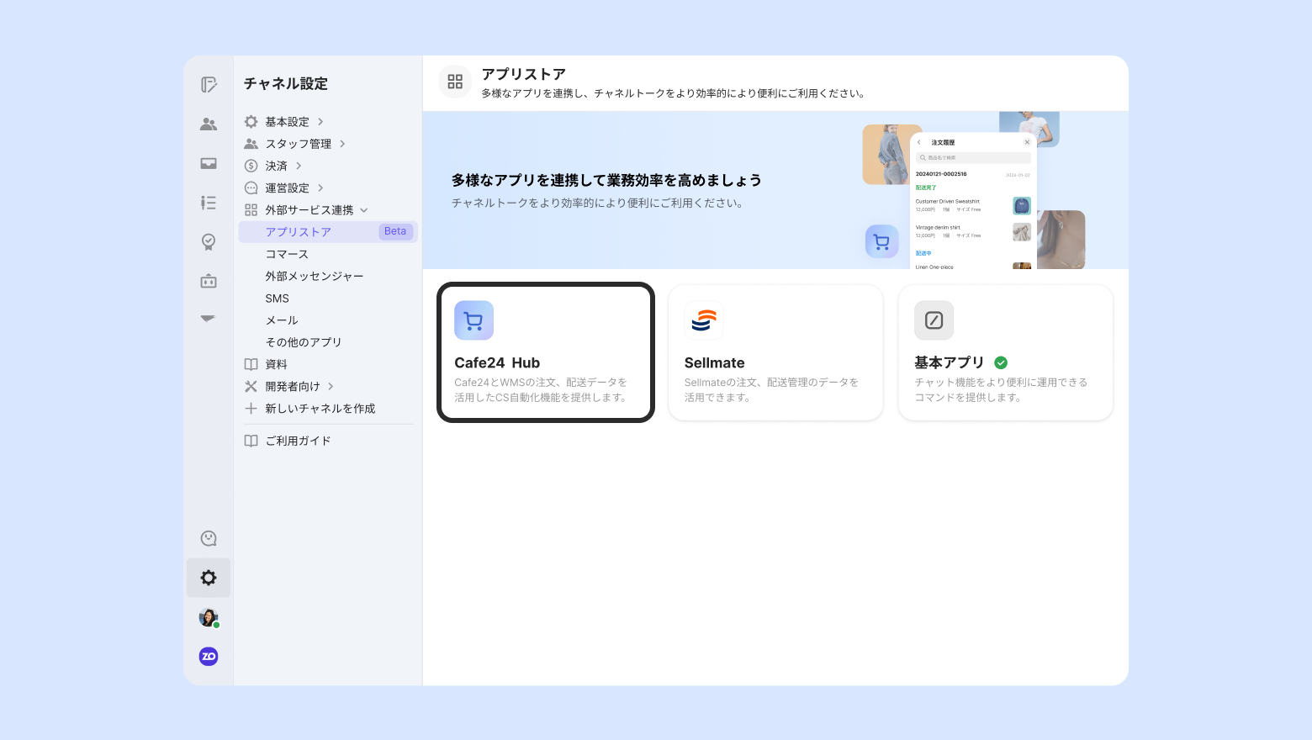Open the inbox tray icon in left rail
The image size is (1312, 740).
(x=209, y=164)
